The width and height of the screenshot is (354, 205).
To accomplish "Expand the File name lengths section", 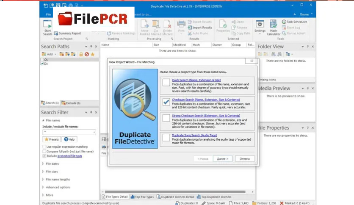I will tap(43, 179).
